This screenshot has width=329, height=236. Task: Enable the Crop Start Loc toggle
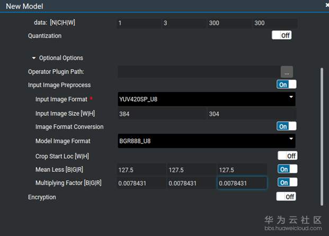tap(287, 156)
